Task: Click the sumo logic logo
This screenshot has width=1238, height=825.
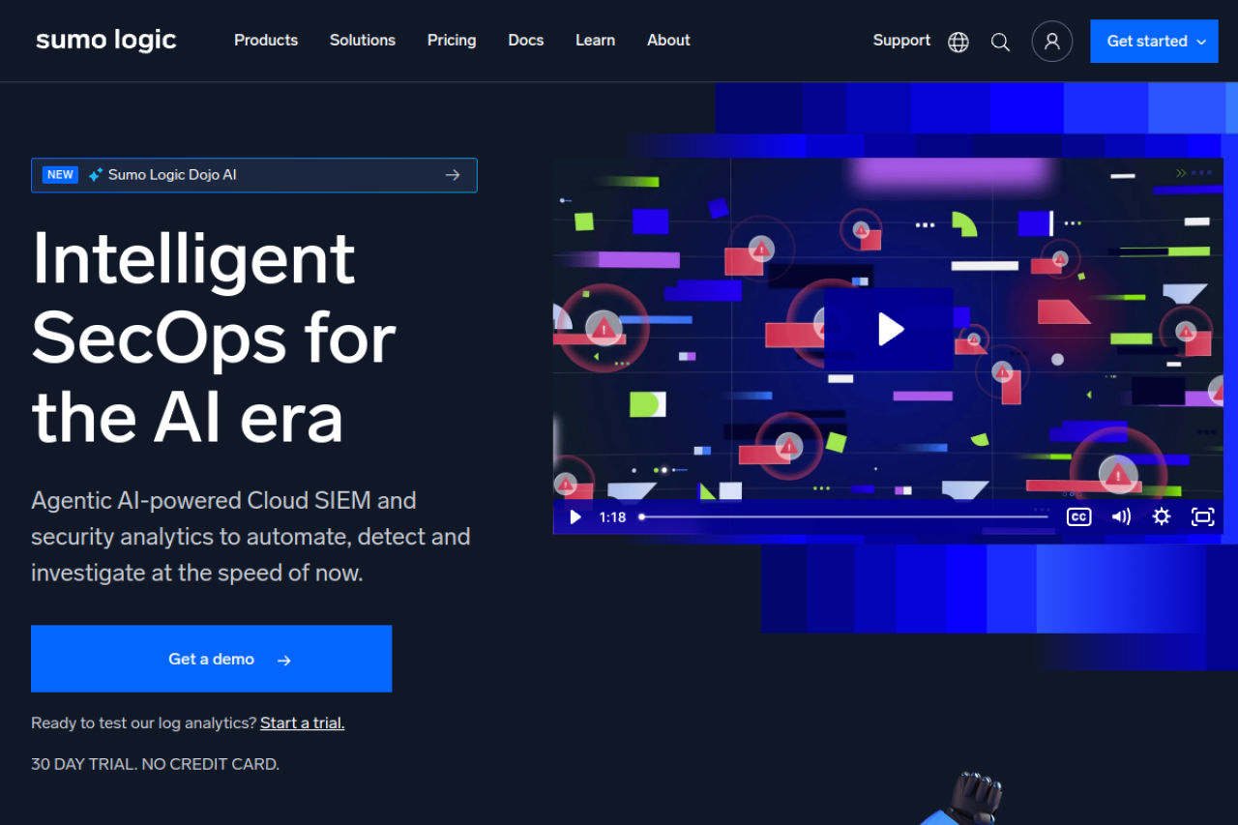Action: click(106, 41)
